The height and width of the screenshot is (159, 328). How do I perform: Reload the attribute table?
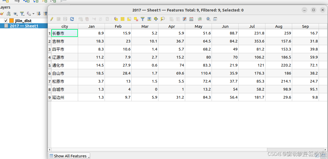click(x=72, y=19)
